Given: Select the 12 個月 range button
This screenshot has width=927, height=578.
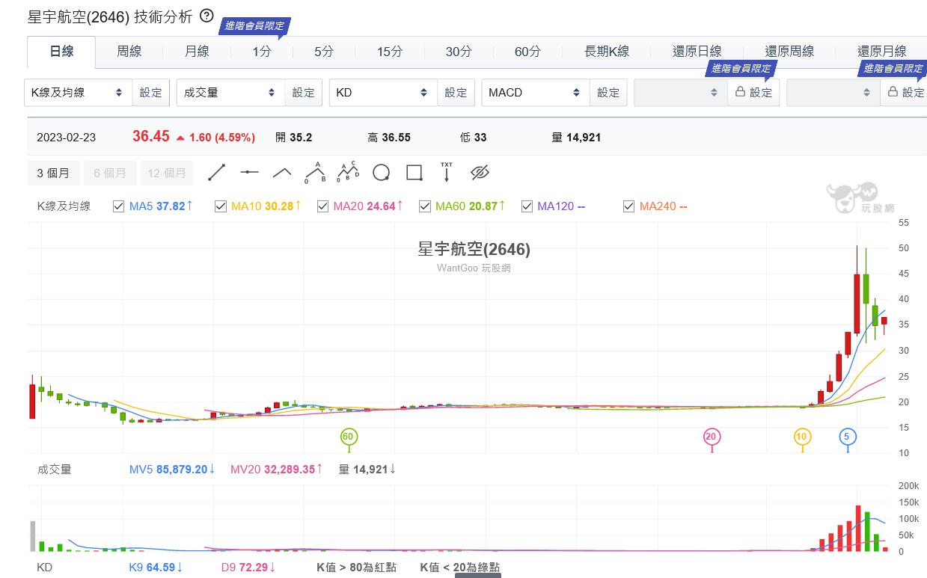Looking at the screenshot, I should point(167,173).
